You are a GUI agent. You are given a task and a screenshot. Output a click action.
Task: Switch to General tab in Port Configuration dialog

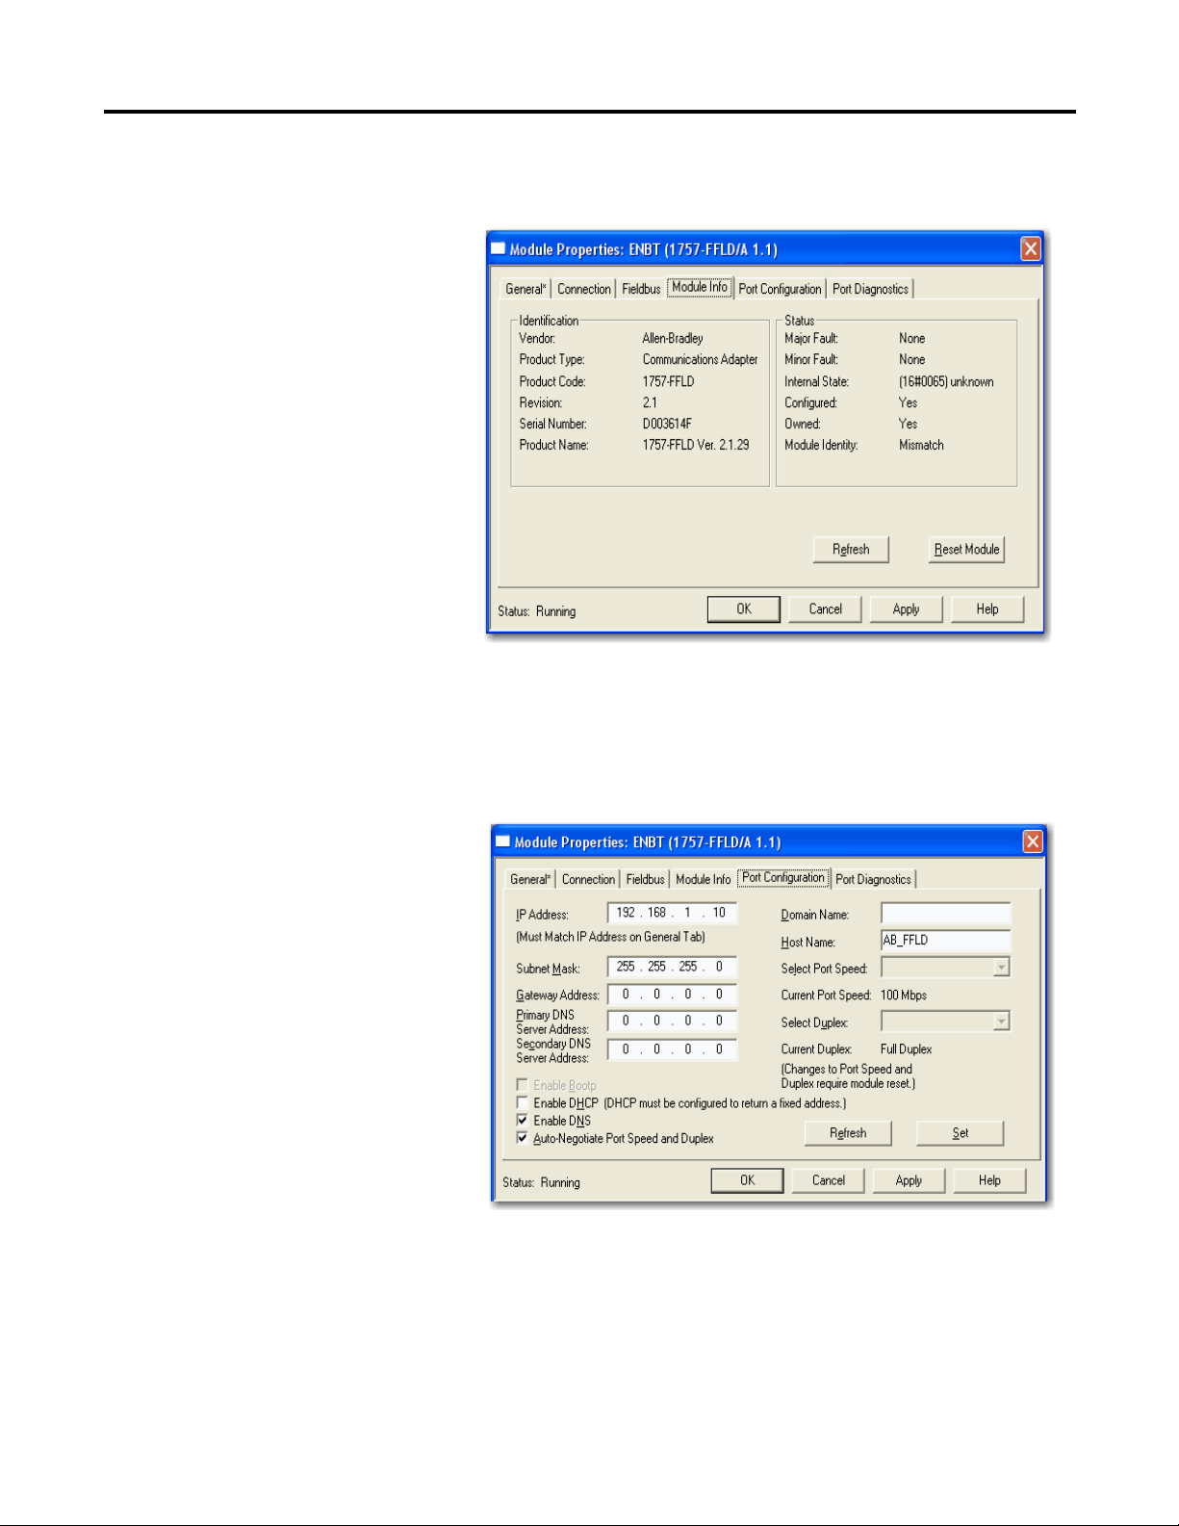(530, 879)
